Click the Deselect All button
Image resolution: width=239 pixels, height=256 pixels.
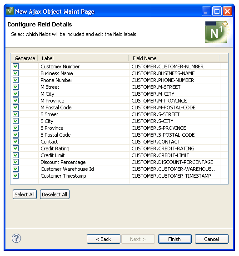tap(55, 195)
